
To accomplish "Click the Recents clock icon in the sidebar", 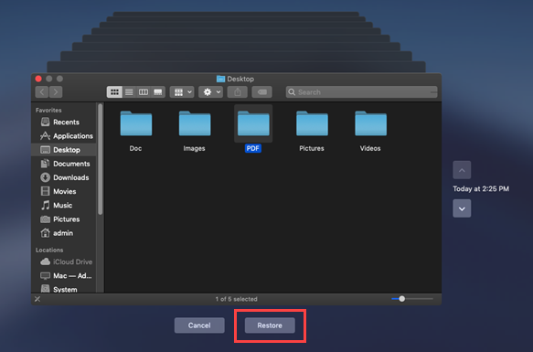I will 45,122.
